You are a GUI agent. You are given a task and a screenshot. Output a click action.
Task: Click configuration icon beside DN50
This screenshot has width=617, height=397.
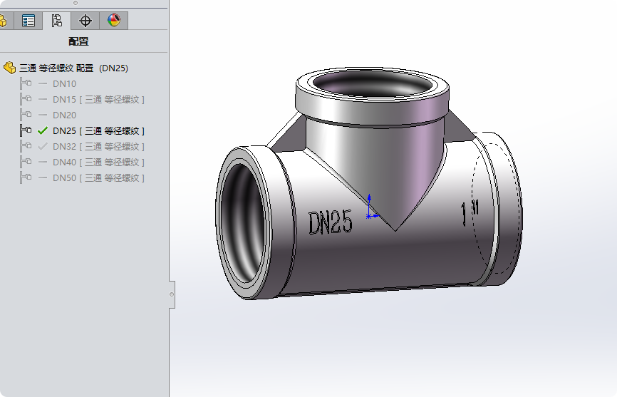[26, 178]
